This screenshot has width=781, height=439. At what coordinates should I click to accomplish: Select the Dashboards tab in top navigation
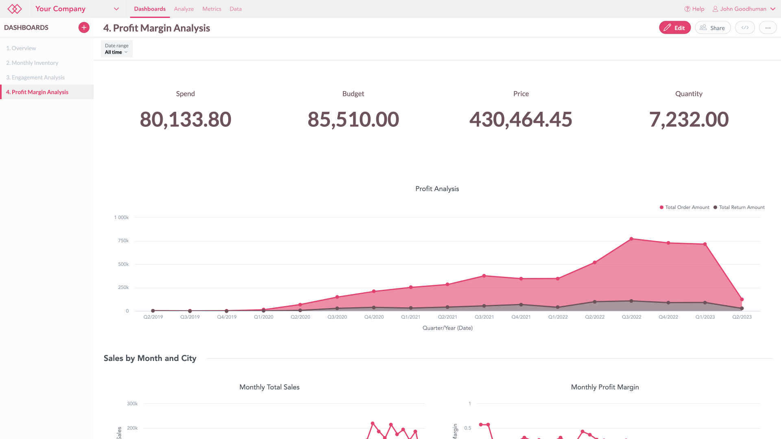pyautogui.click(x=150, y=9)
